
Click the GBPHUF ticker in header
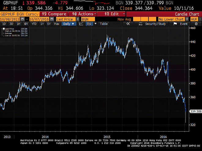click(11, 3)
